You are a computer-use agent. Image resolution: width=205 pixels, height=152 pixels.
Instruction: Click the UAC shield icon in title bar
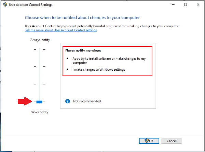(5, 5)
